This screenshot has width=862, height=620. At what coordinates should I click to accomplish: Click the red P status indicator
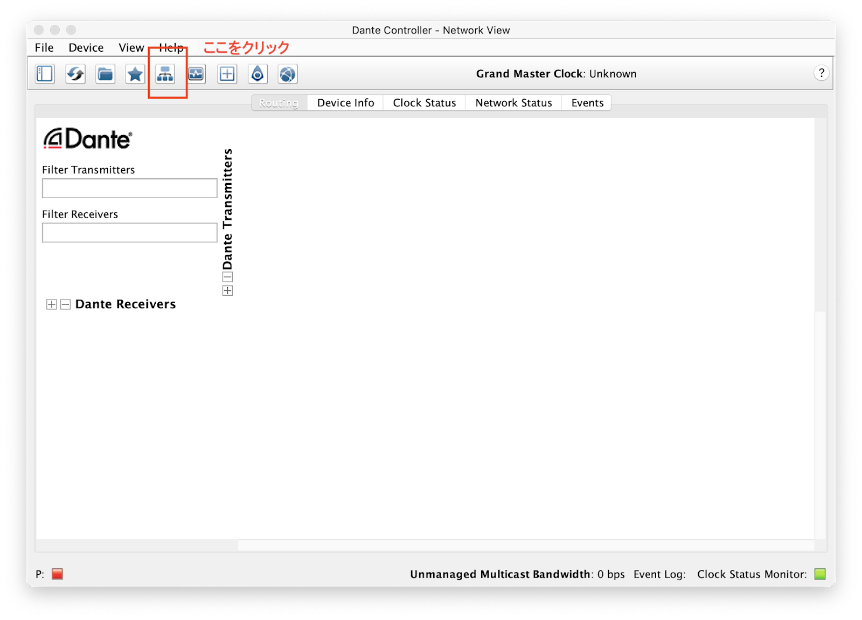[57, 574]
